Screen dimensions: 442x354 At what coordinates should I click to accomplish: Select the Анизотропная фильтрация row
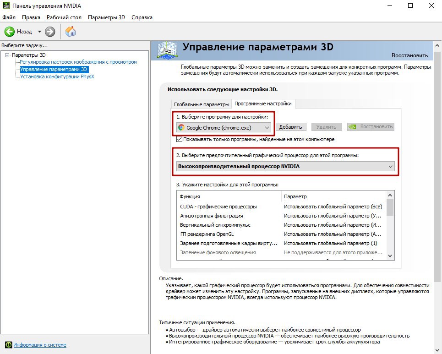click(282, 216)
